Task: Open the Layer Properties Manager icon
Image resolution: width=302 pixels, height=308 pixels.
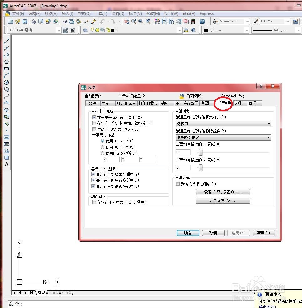Action: pyautogui.click(x=85, y=30)
